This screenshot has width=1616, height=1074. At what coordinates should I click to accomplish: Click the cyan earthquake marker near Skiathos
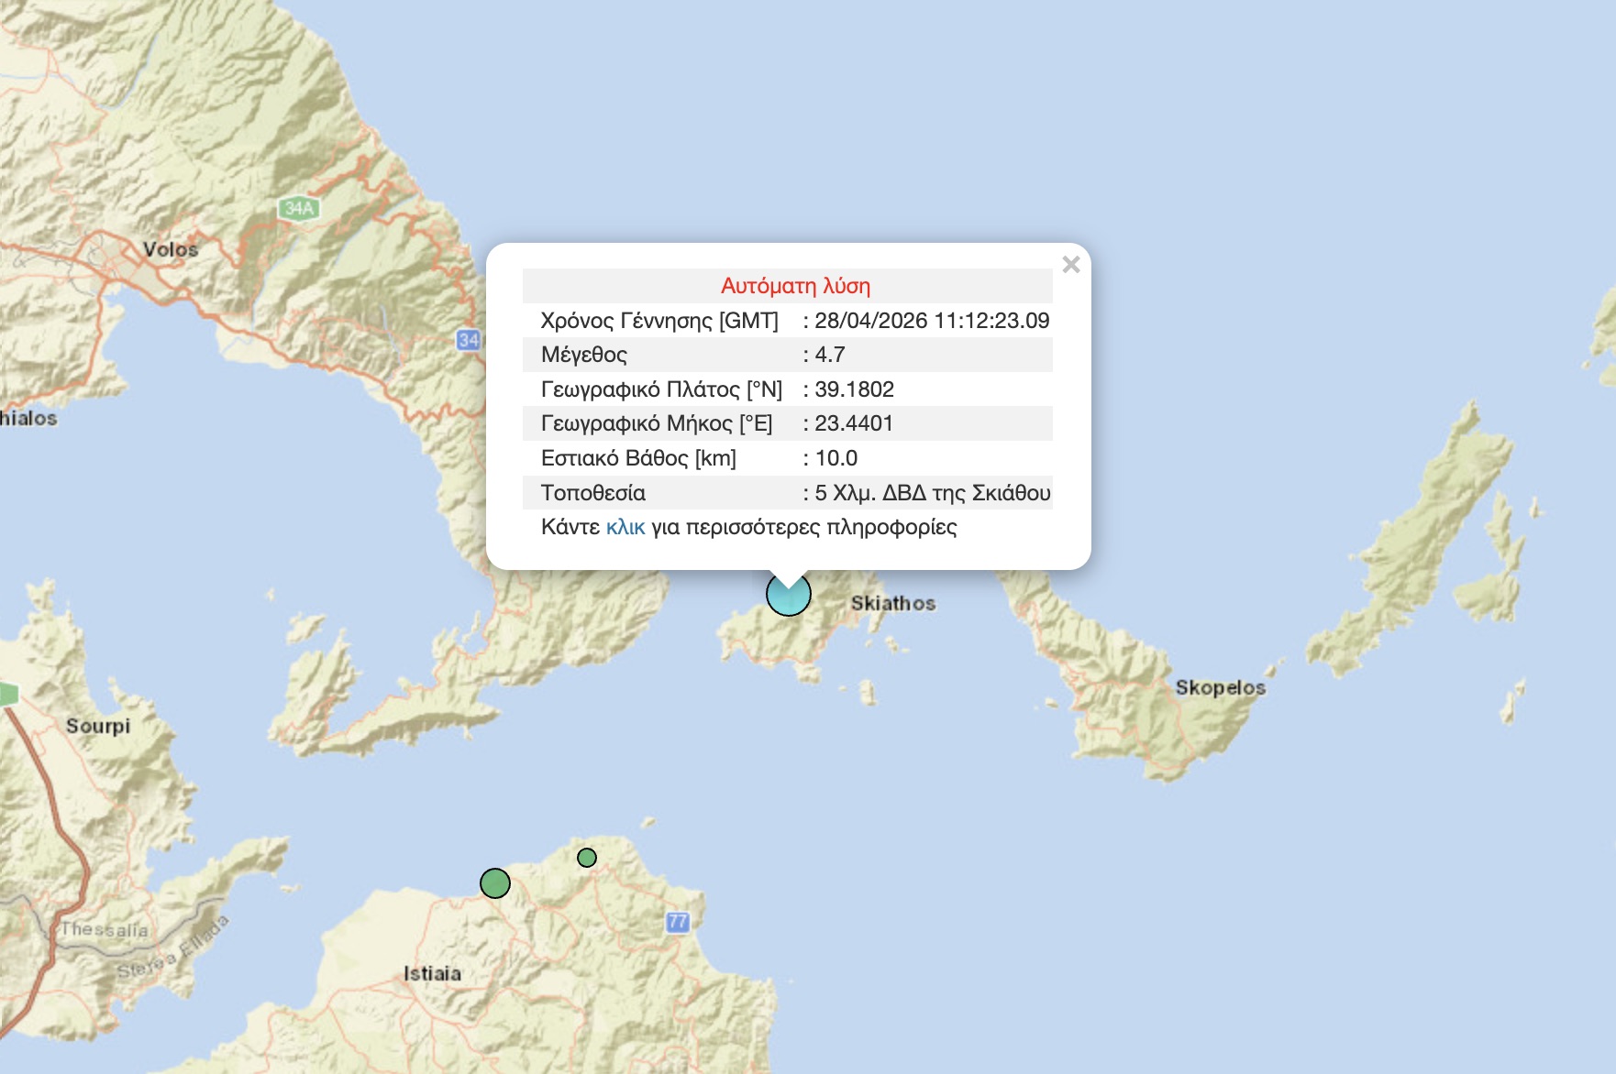pos(789,595)
